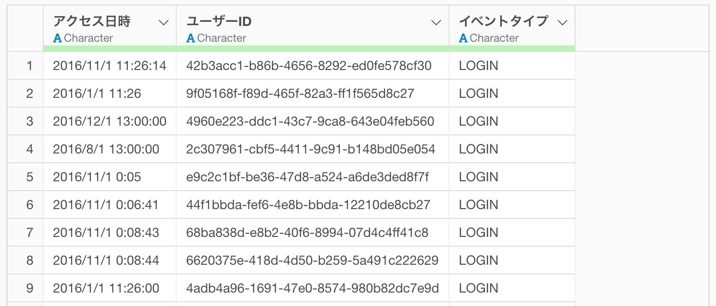Click user ID 9f05168f-f89d-465f-82a3-ff1f565d8c27
This screenshot has width=716, height=306.
tap(300, 94)
